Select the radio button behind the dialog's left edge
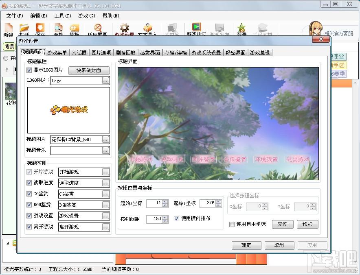Screen dimensions: 360x275 click(6, 58)
